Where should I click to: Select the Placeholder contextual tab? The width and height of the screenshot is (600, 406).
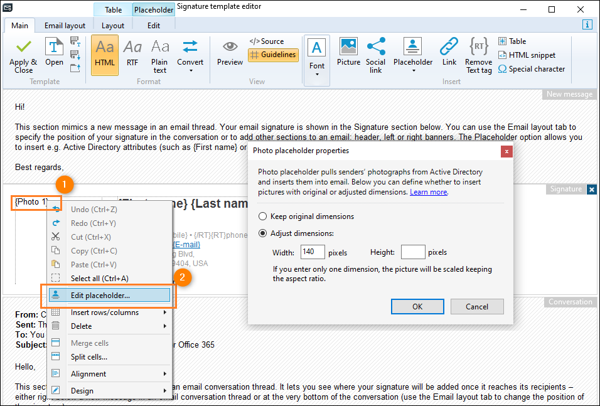[x=154, y=9]
